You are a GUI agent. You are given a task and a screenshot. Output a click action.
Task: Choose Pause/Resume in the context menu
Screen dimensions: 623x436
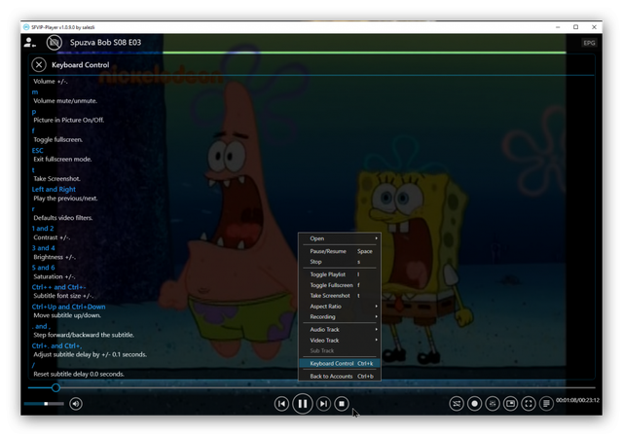(340, 251)
